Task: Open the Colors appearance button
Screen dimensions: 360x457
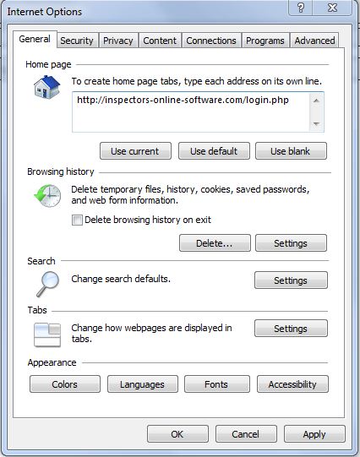Action: pyautogui.click(x=65, y=384)
